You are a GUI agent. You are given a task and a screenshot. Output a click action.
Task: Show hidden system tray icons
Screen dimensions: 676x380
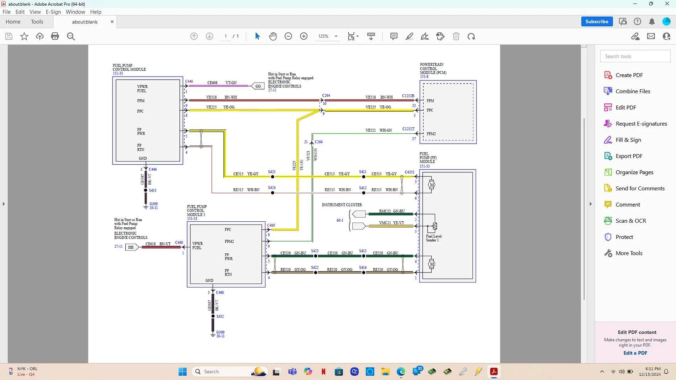click(x=602, y=371)
